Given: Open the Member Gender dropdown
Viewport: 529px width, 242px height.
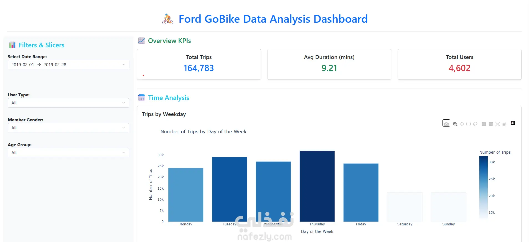Looking at the screenshot, I should [68, 128].
